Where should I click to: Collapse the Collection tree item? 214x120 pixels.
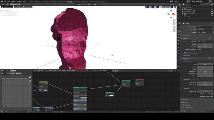[x=181, y=9]
